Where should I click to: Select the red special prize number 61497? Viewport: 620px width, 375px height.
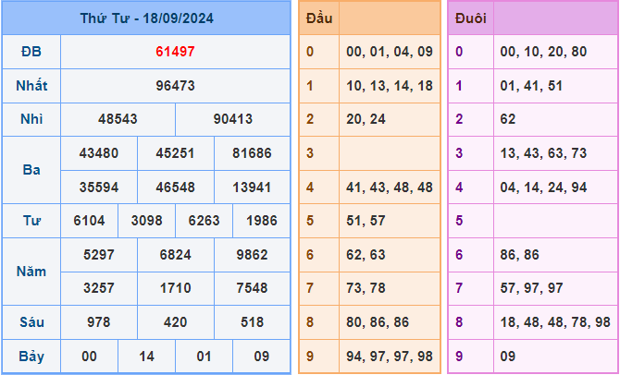[x=175, y=52]
